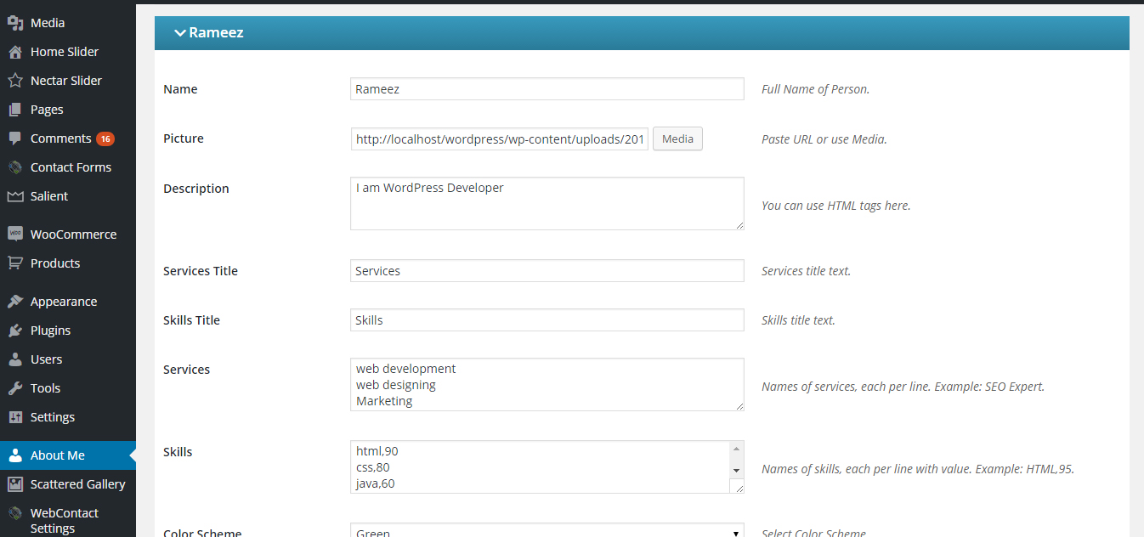1144x537 pixels.
Task: Click the Settings sliders icon
Action: pos(14,417)
